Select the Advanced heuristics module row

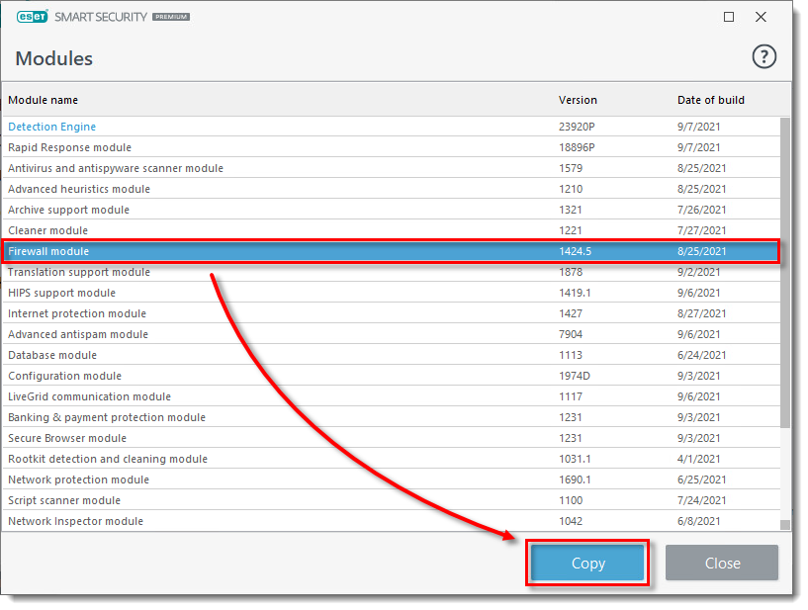point(392,189)
